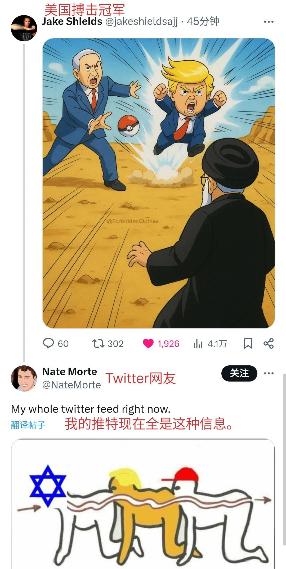286x569 pixels.
Task: Visit the @jakeshieldsajj handle
Action: pos(142,22)
